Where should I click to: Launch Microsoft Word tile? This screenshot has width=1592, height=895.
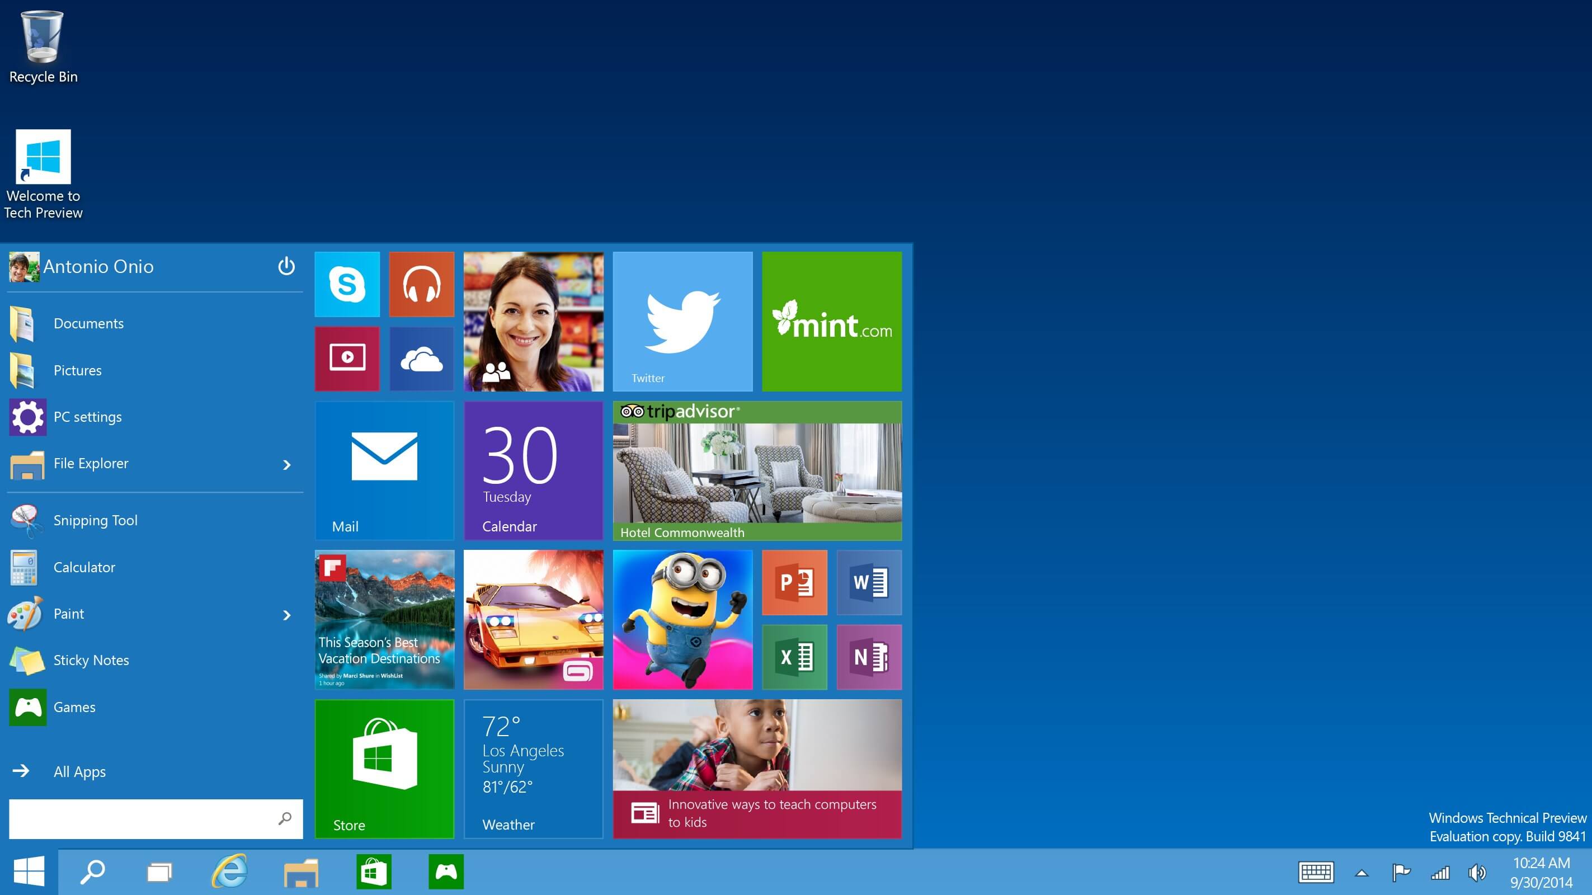870,582
